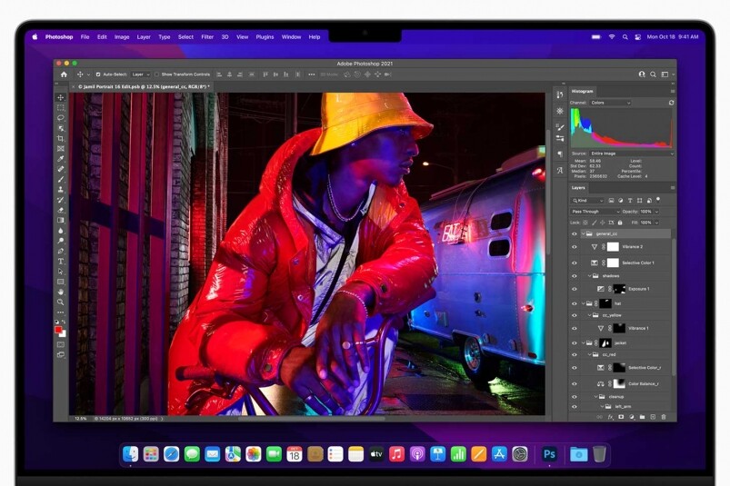
Task: Open the histogram Channel Colors dropdown
Action: point(610,103)
